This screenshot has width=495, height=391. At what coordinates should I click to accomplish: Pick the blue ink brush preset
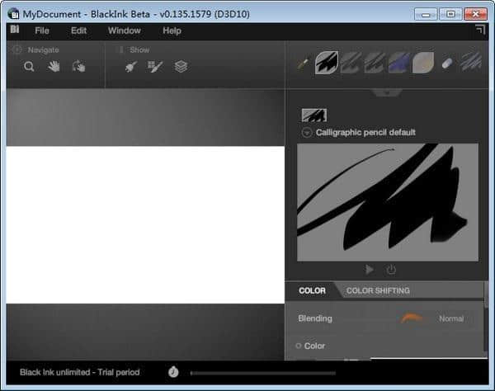point(400,63)
